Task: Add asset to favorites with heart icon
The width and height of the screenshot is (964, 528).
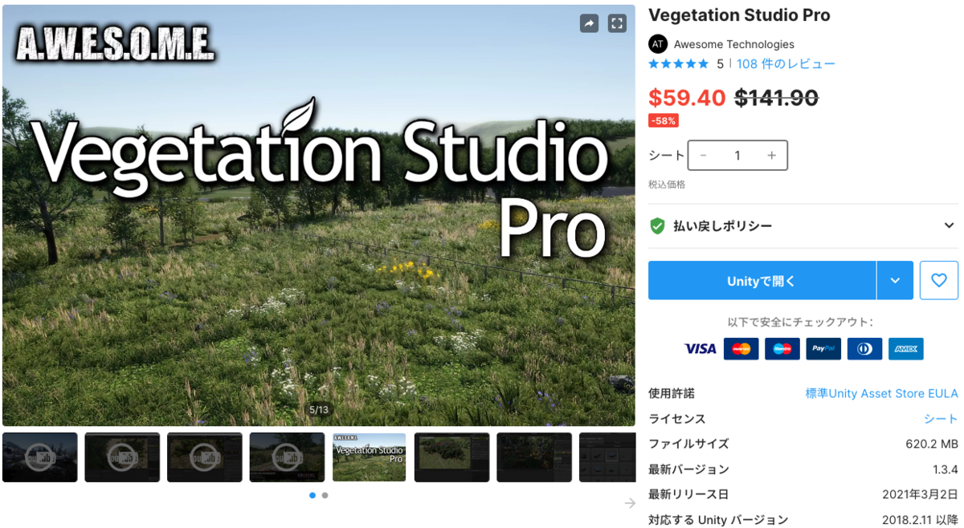Action: 938,281
